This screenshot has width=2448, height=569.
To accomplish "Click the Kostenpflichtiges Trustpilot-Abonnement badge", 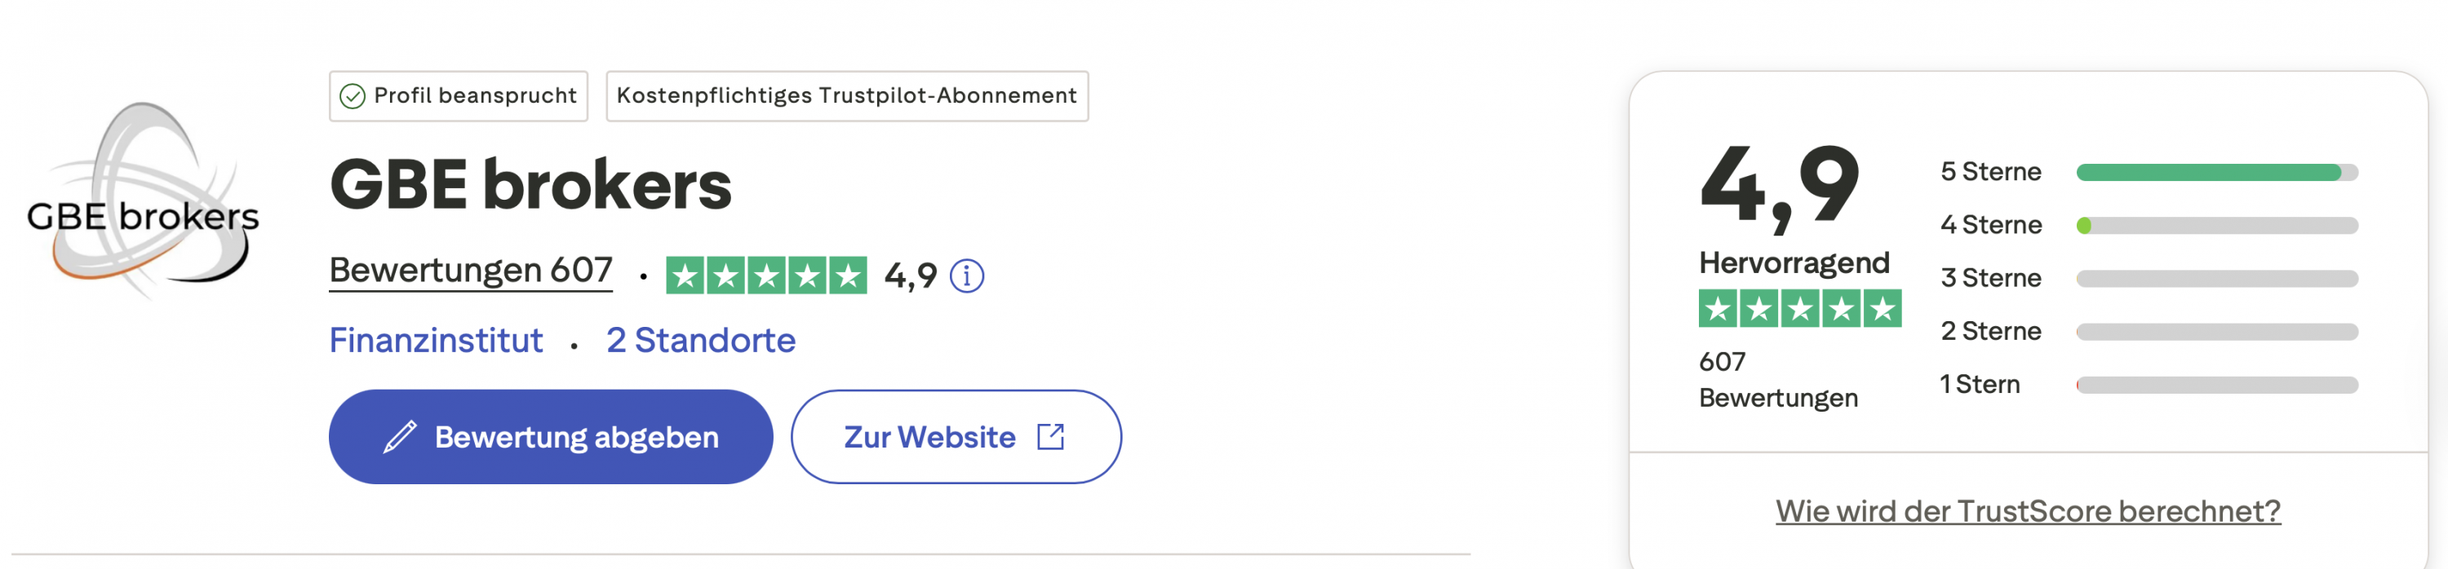I will (x=845, y=96).
